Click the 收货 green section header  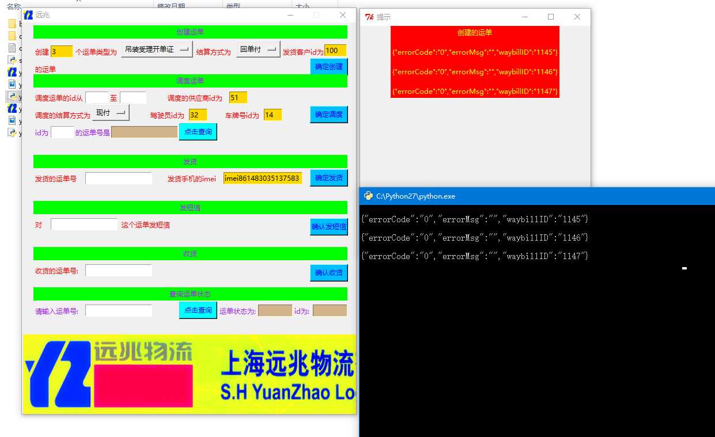(x=190, y=253)
